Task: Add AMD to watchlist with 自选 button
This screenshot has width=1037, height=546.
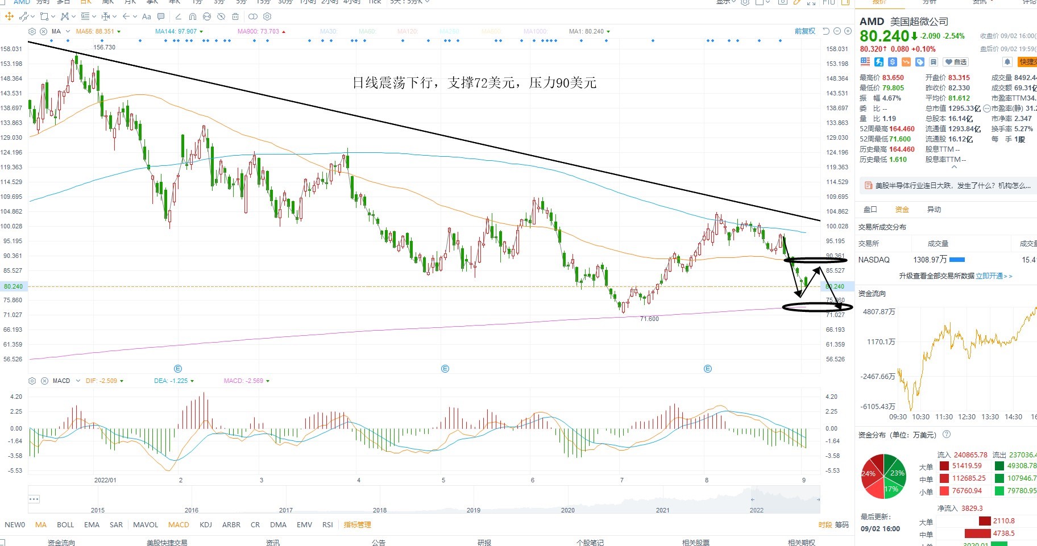Action: pos(955,62)
